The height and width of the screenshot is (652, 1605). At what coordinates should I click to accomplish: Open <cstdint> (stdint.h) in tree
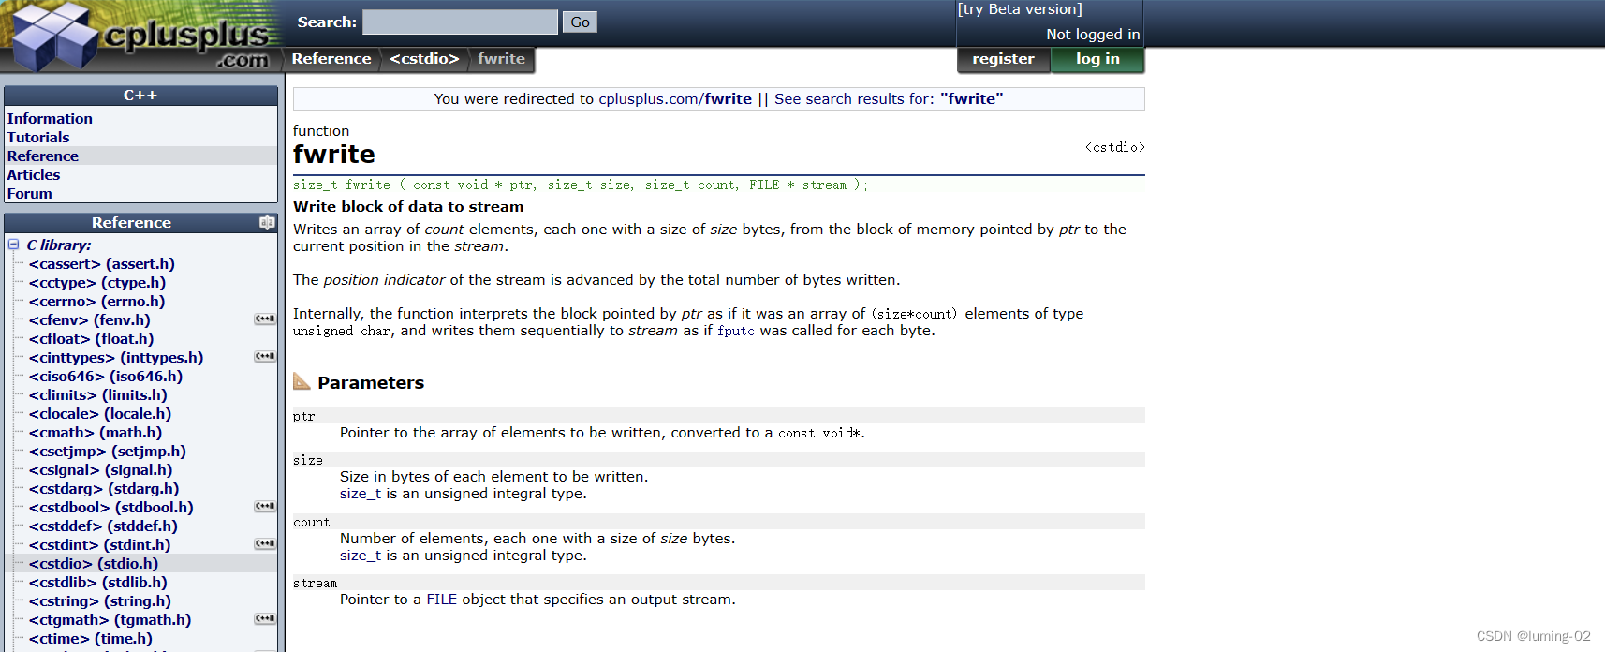pos(100,545)
